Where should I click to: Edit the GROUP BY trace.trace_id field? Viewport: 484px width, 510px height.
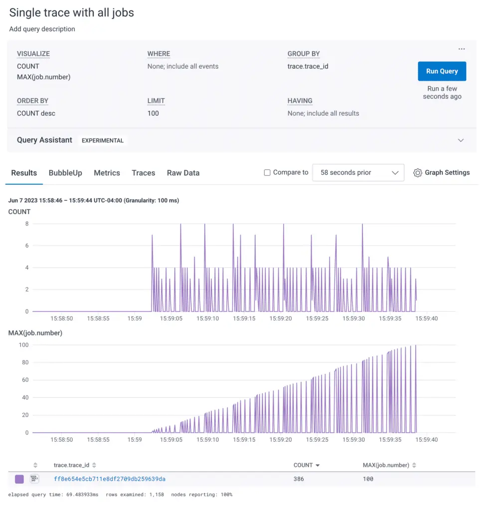click(x=308, y=66)
